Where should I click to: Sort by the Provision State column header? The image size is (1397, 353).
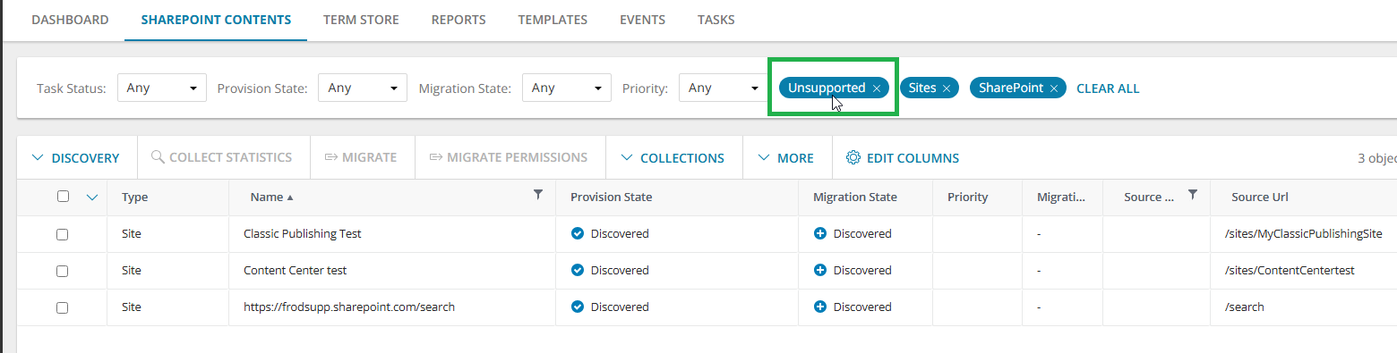click(x=612, y=198)
